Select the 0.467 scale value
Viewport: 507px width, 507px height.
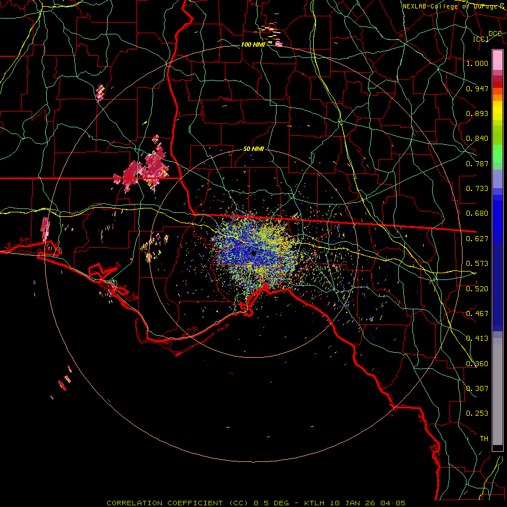(x=477, y=314)
